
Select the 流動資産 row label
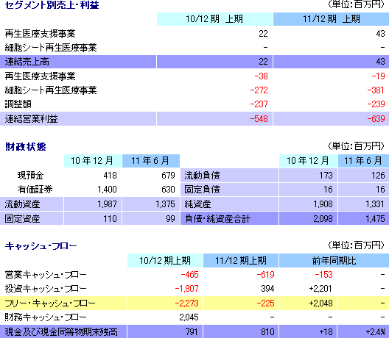[22, 204]
